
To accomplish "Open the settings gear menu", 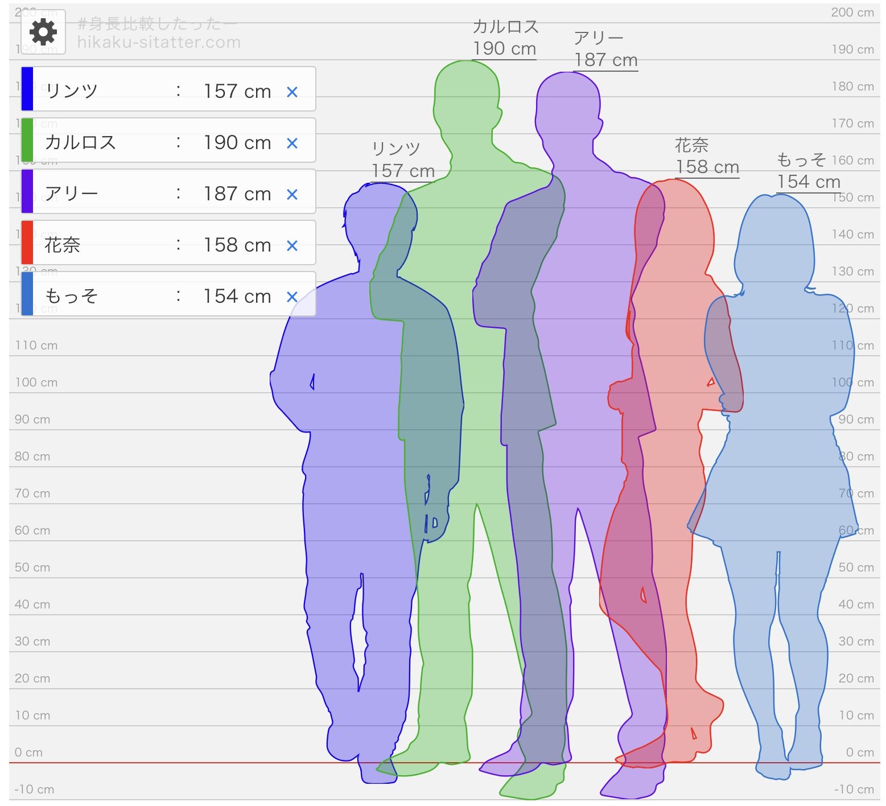I will coord(43,32).
